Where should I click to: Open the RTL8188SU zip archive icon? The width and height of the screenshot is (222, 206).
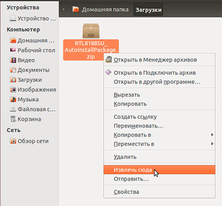coord(91,31)
